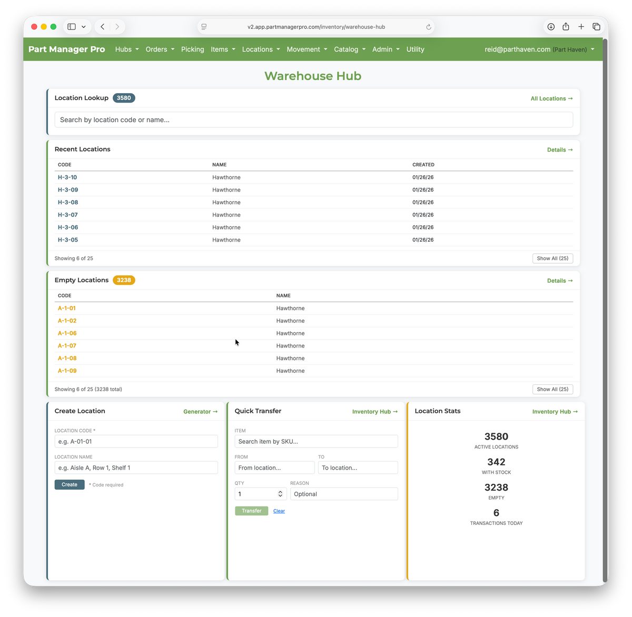Open empty location A-1-07

[67, 346]
